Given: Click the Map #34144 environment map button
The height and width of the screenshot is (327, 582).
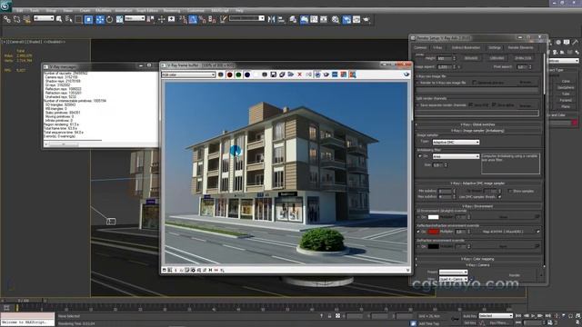Looking at the screenshot, I should 503,232.
